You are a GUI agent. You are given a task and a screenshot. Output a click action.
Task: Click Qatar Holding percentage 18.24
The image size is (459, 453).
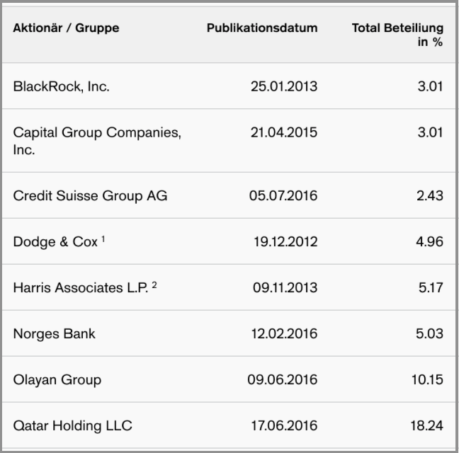tap(427, 426)
